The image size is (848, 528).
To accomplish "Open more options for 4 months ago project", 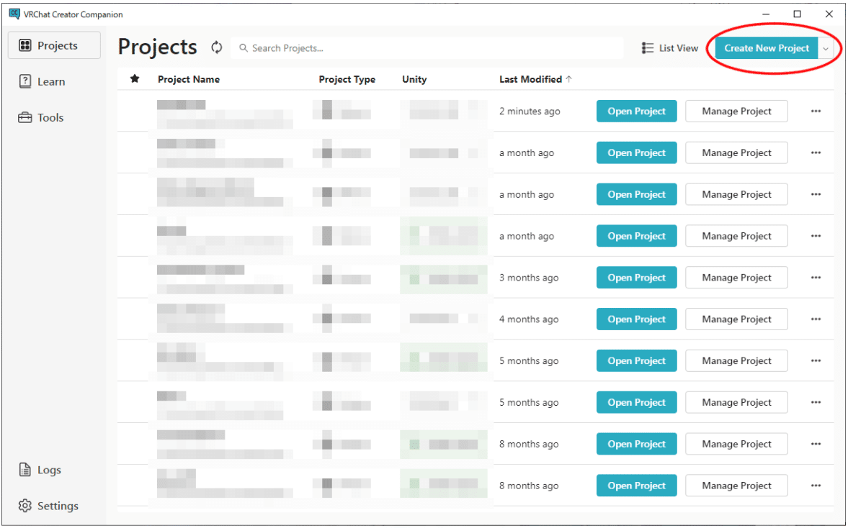I will pos(816,319).
